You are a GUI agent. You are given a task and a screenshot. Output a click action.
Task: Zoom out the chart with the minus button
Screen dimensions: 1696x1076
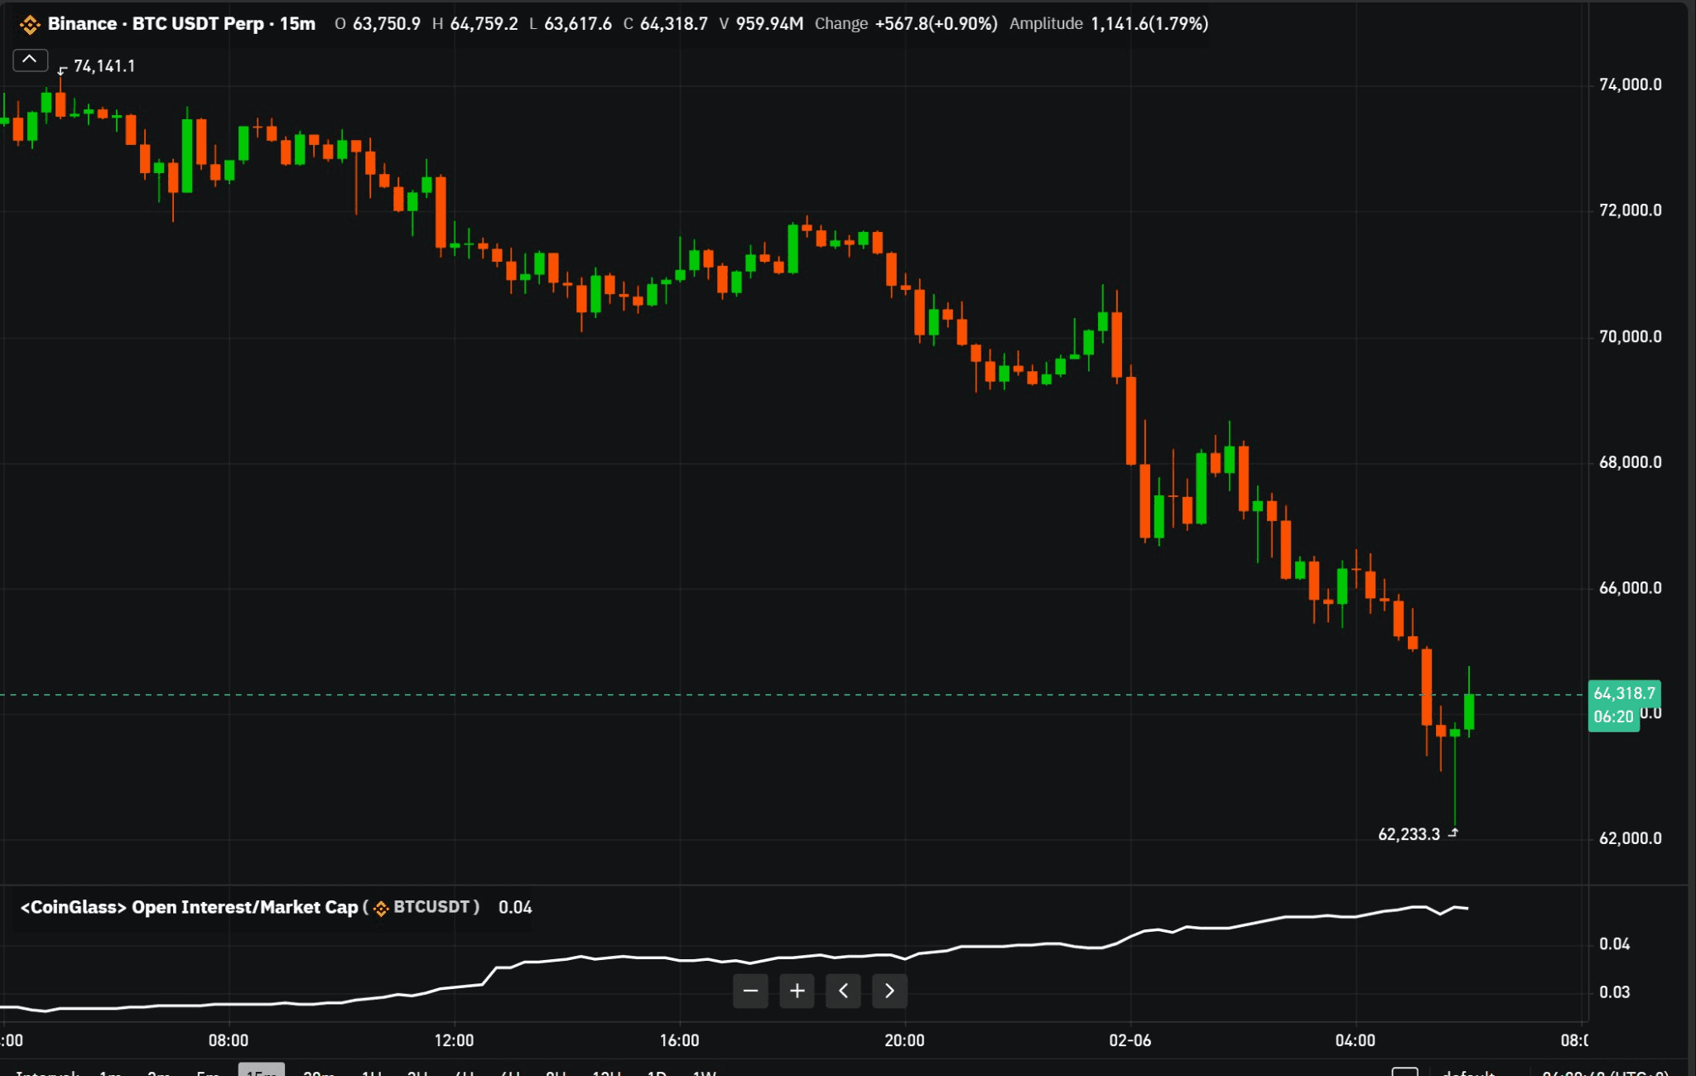click(x=750, y=991)
